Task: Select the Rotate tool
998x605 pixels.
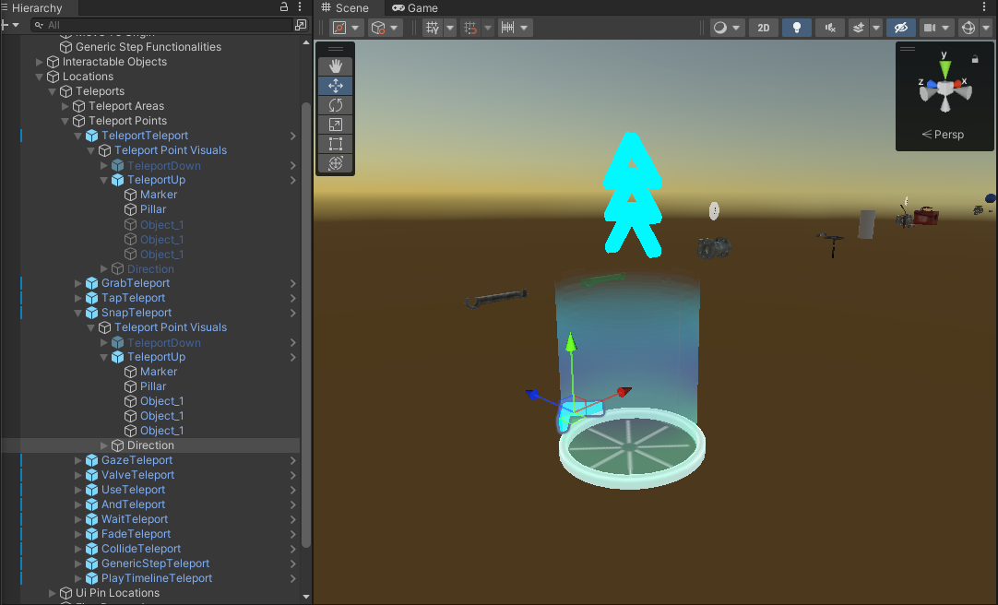Action: [336, 105]
